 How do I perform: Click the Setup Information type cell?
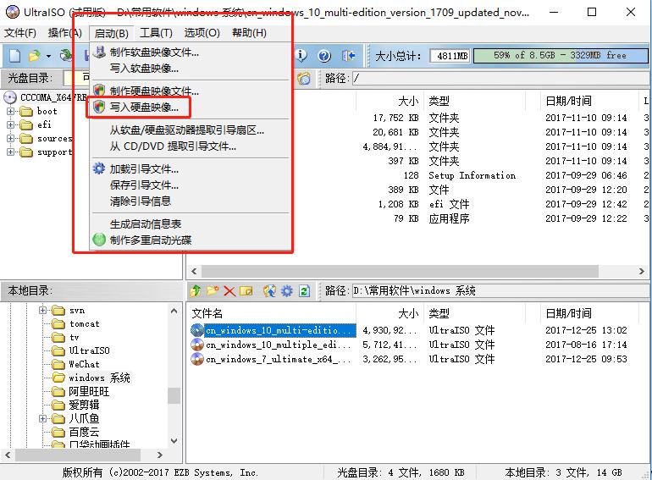tap(472, 175)
